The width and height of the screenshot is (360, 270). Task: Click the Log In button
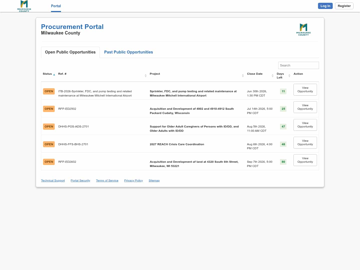click(325, 6)
